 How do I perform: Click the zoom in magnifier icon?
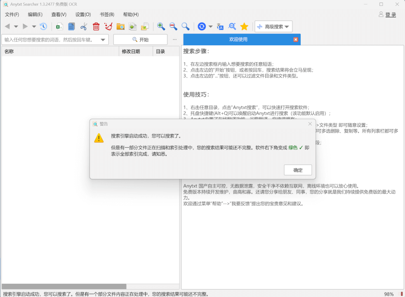(161, 26)
